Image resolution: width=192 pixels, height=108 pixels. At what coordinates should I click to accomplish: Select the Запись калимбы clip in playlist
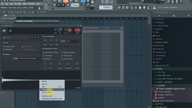pos(37,21)
